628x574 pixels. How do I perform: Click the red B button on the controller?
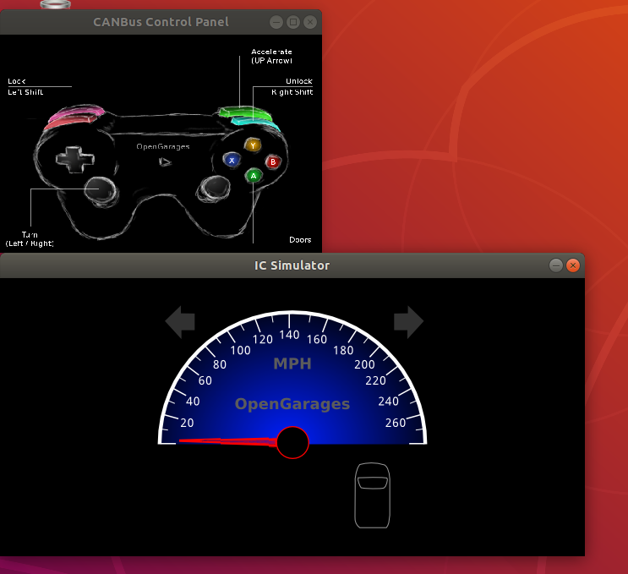273,161
